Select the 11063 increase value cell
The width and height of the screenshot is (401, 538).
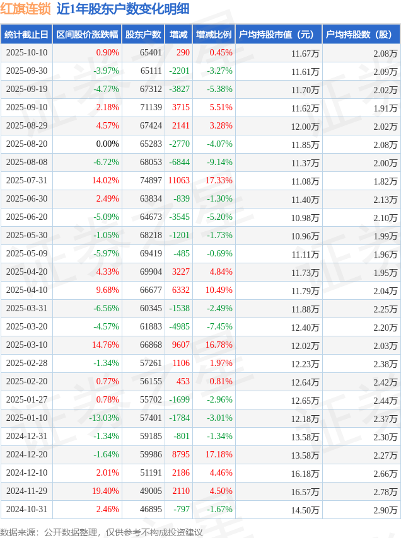click(x=178, y=181)
